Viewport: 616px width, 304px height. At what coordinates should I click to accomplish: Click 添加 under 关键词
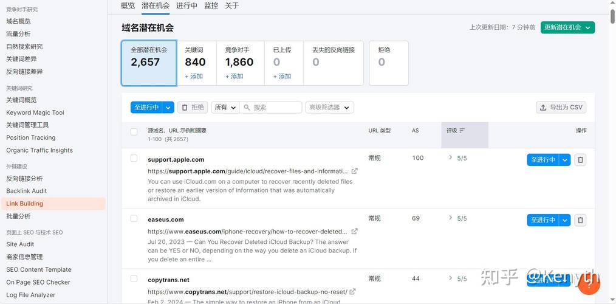[x=194, y=76]
